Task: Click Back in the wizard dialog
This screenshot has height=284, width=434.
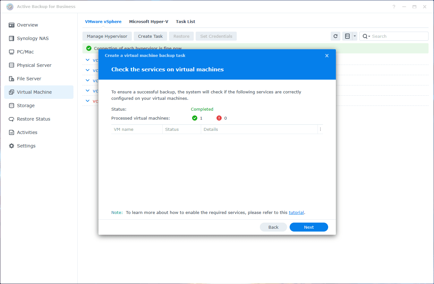Action: pos(273,227)
